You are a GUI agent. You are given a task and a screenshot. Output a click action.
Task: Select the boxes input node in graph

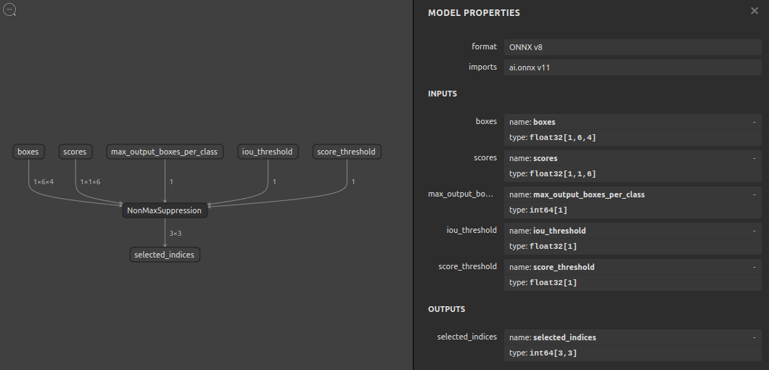pos(28,152)
